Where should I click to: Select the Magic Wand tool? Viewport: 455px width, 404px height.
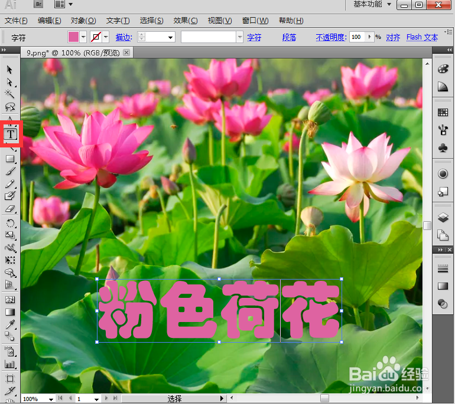9,94
